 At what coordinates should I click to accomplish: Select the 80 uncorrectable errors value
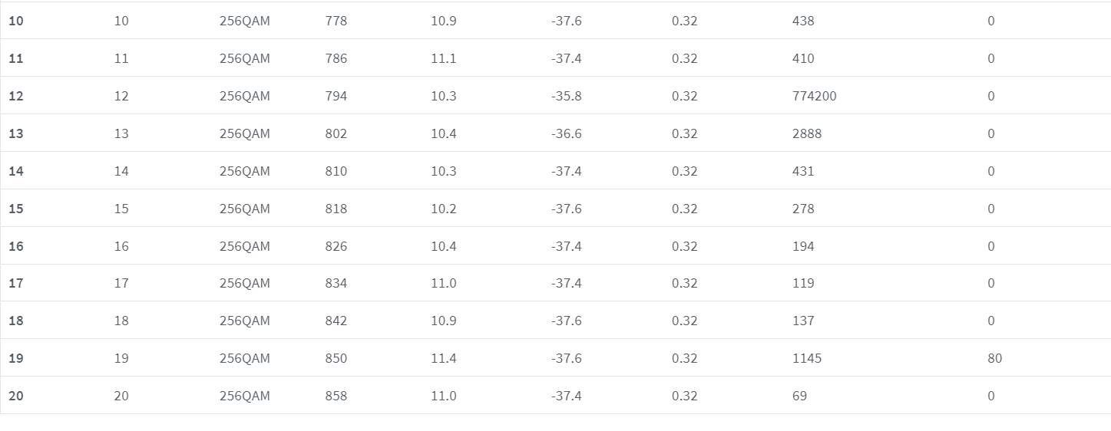point(994,358)
